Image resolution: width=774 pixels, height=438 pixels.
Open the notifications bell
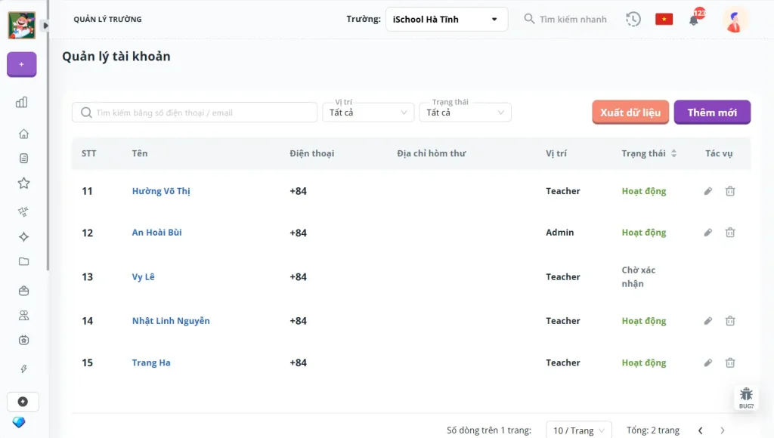(x=694, y=20)
